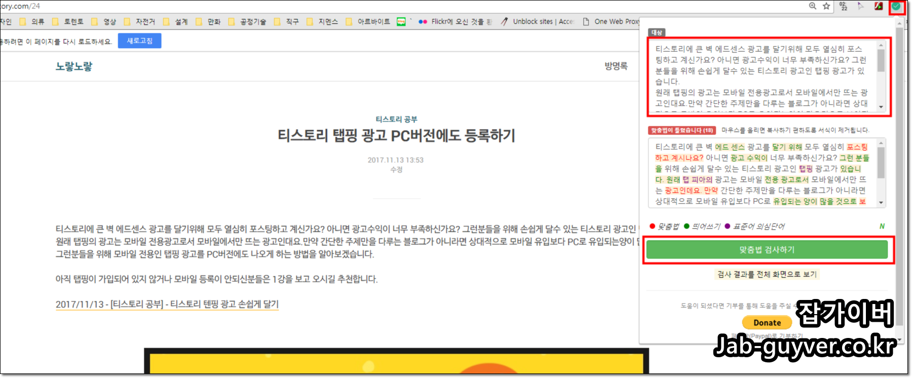The height and width of the screenshot is (378, 912).
Task: Click 검사 결과를 전체 화면으로 보기 link
Action: (x=767, y=274)
